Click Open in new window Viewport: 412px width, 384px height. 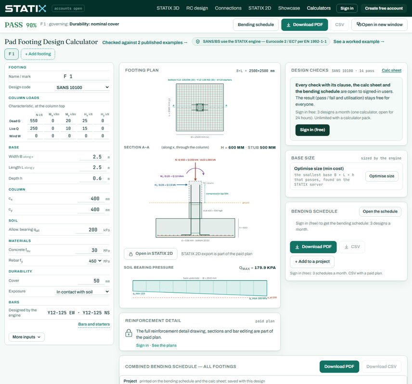click(379, 25)
